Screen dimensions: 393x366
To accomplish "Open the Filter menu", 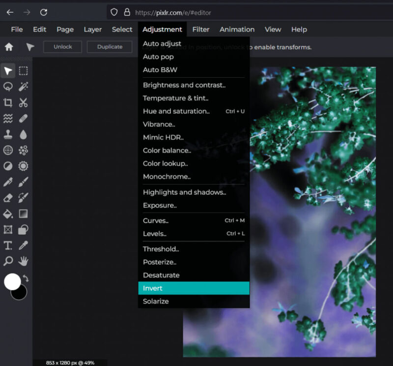I will (201, 30).
